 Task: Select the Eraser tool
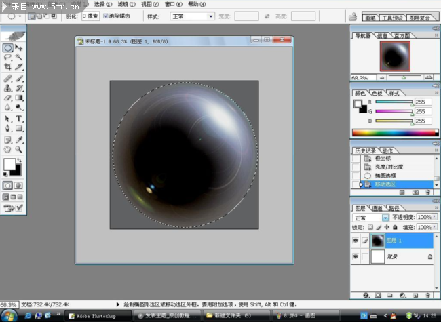7,98
